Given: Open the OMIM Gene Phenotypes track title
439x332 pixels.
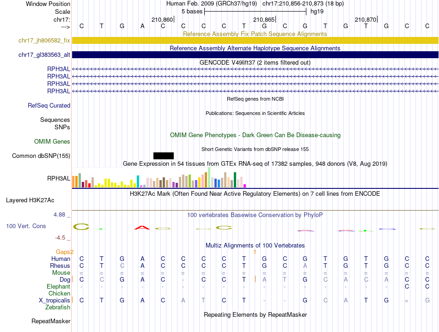Looking at the screenshot, I should 255,135.
